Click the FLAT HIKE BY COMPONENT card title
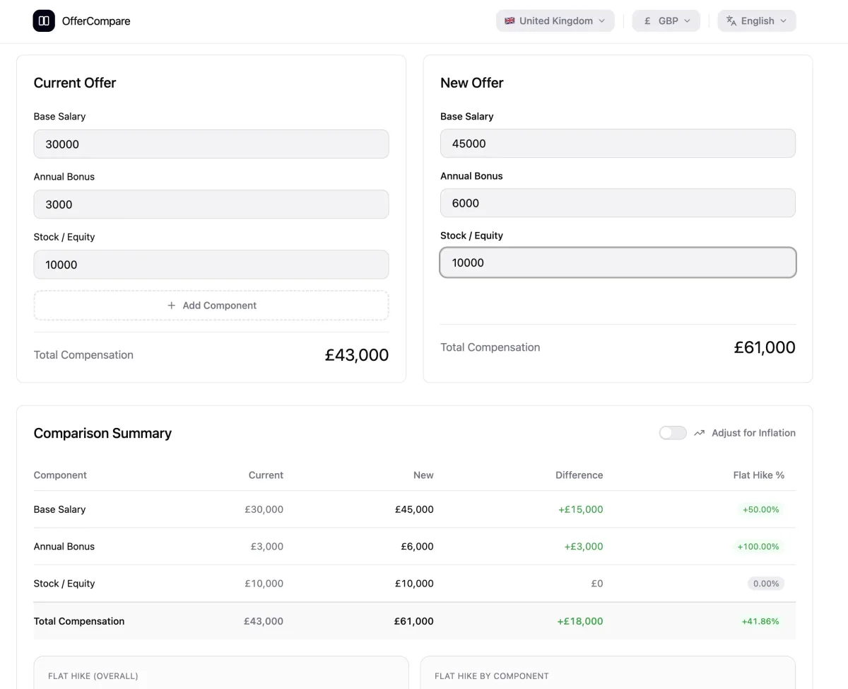 [x=492, y=676]
